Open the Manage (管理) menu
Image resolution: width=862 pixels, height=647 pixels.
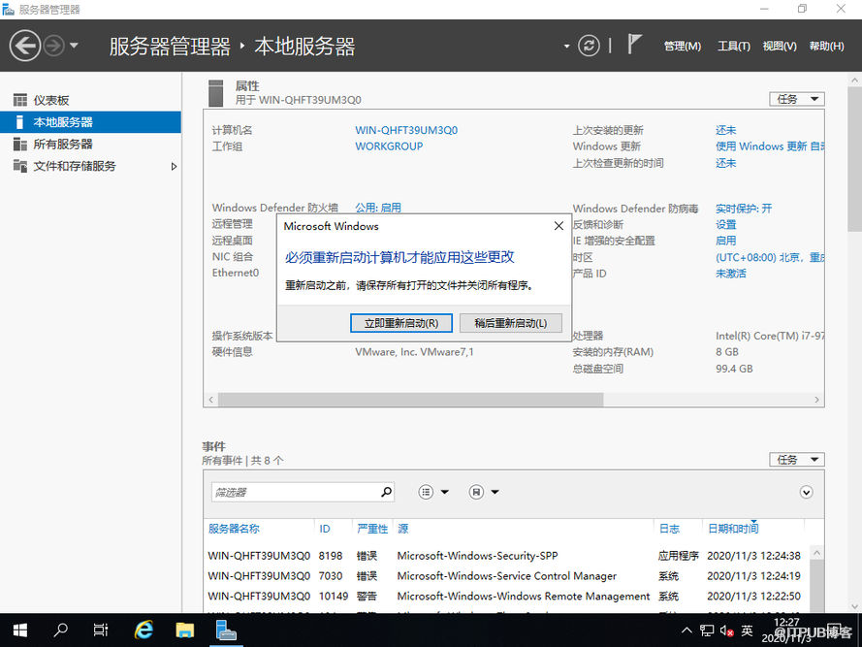(682, 46)
